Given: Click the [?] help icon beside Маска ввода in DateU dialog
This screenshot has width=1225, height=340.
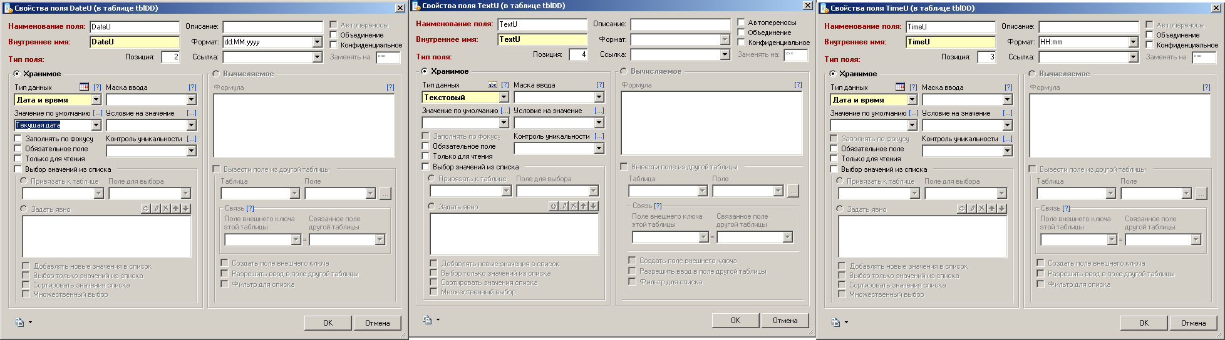Looking at the screenshot, I should [x=192, y=87].
